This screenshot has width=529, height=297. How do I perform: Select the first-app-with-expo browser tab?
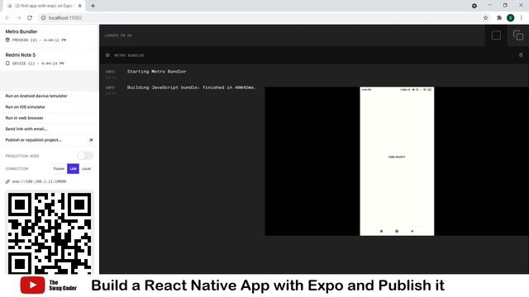(x=44, y=6)
